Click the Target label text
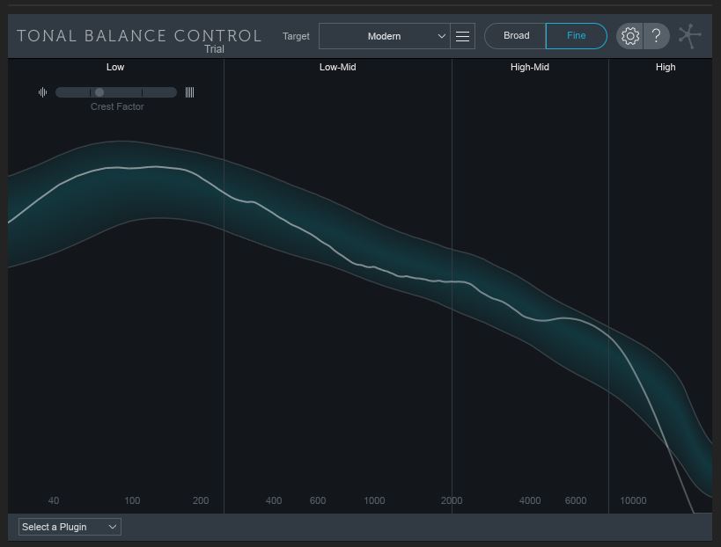Image resolution: width=721 pixels, height=547 pixels. point(296,36)
